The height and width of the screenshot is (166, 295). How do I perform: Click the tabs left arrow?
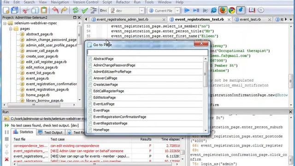click(x=86, y=19)
